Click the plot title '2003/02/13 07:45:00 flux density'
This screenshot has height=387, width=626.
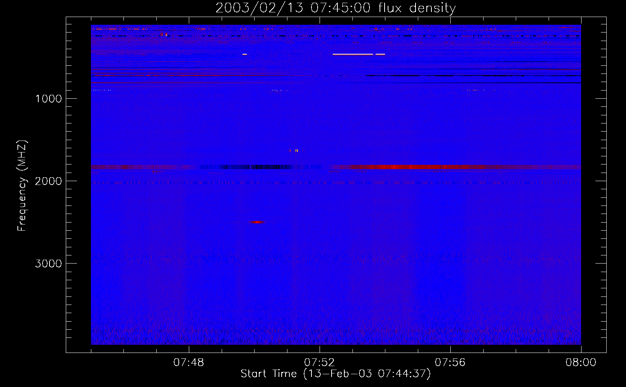335,8
